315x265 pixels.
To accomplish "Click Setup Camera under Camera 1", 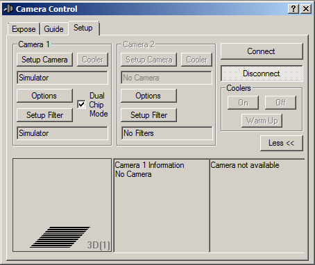I will [44, 60].
